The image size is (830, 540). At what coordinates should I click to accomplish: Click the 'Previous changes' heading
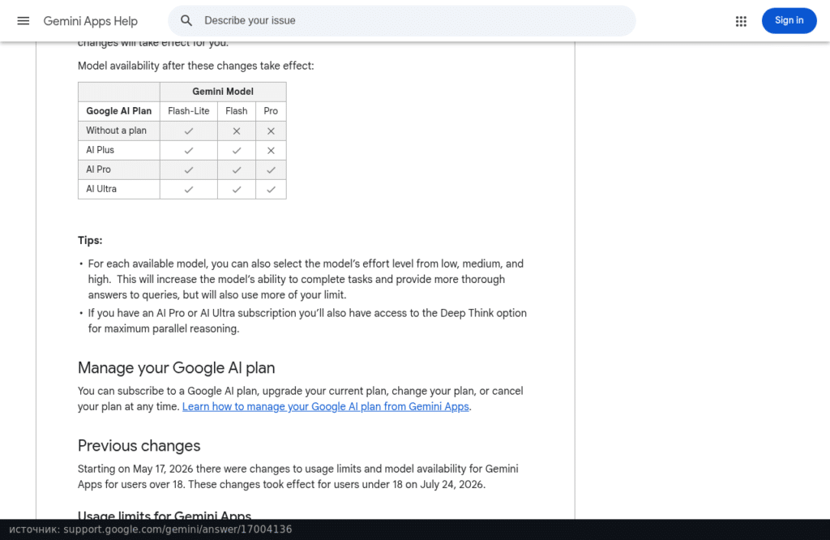139,446
